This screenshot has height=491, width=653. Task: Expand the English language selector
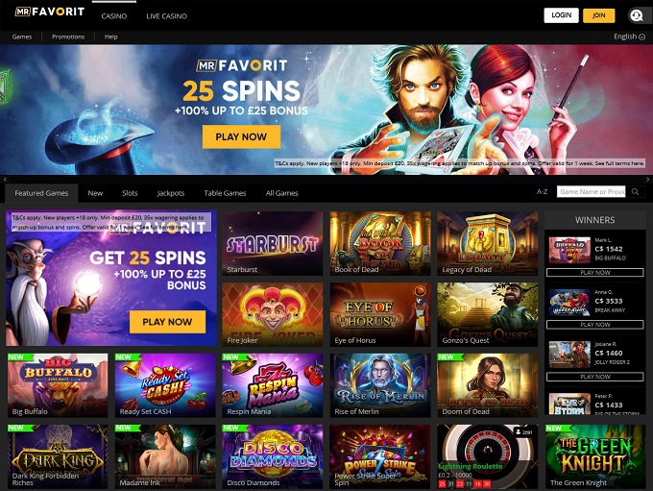click(x=629, y=37)
